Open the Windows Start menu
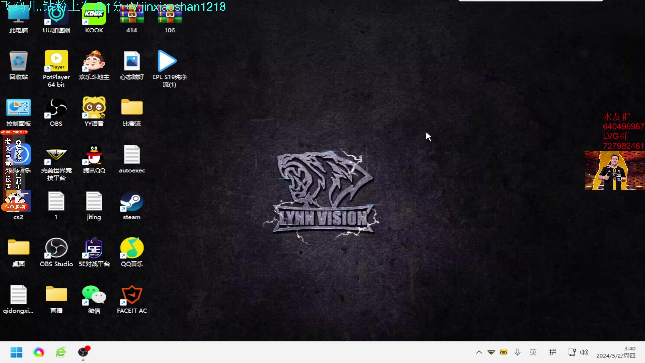Viewport: 645px width, 363px height. 16,352
